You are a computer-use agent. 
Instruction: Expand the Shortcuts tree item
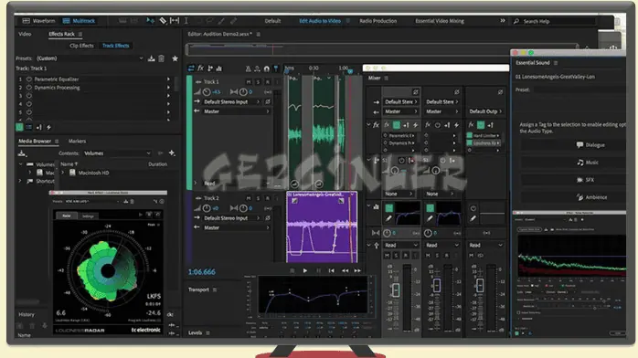20,181
